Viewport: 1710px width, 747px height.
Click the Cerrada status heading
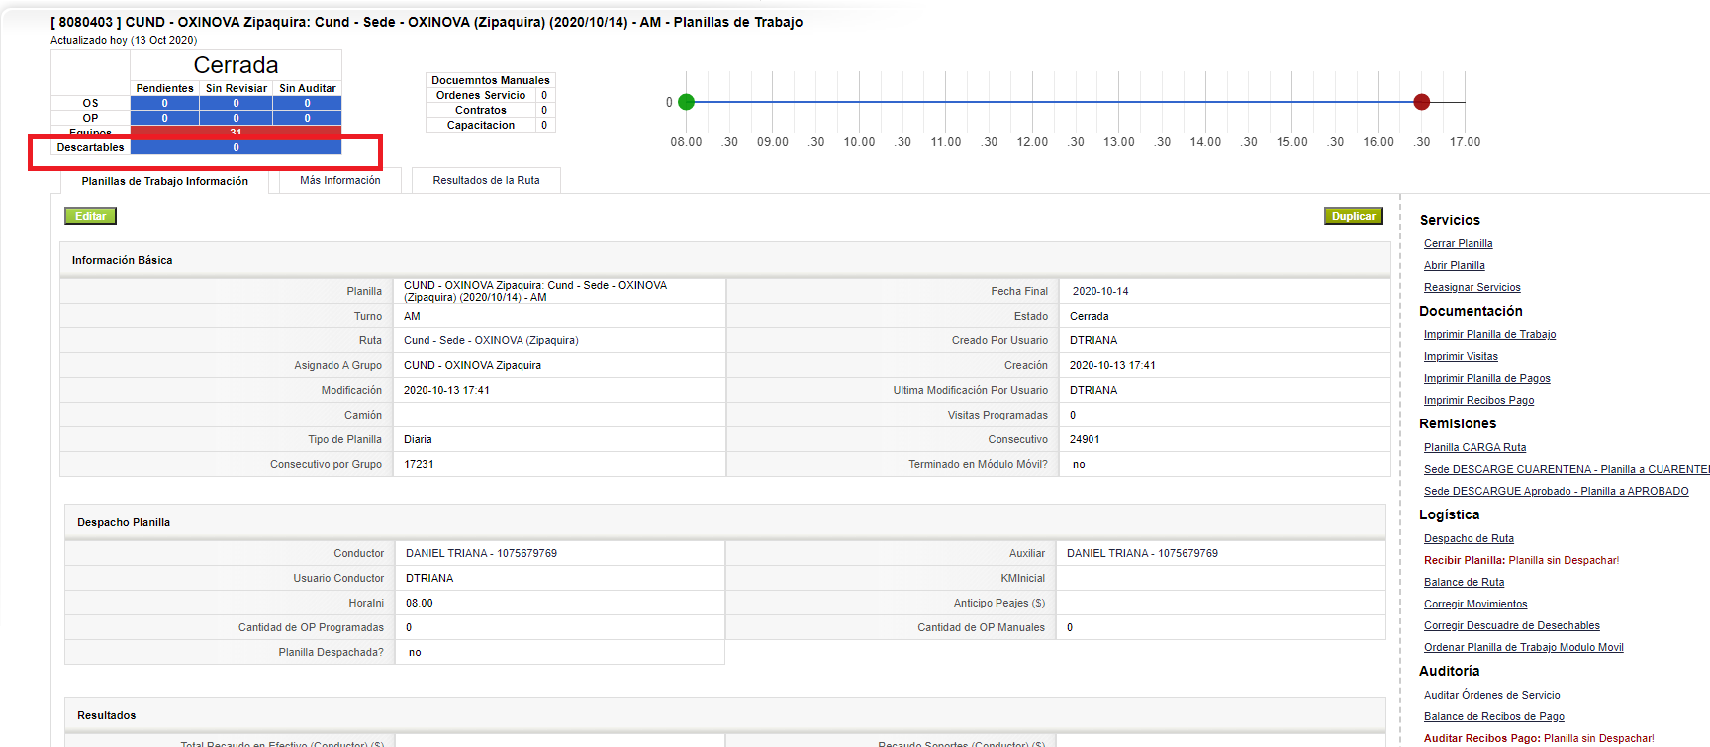pyautogui.click(x=236, y=65)
